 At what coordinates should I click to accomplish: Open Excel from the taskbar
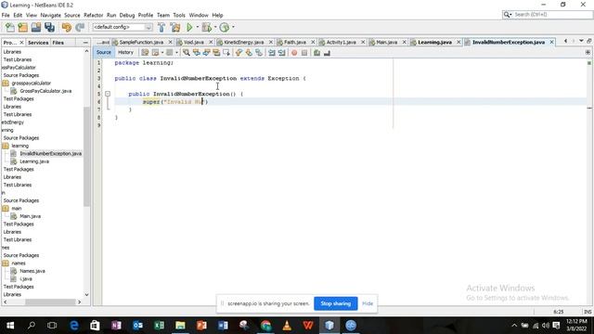coord(159,326)
